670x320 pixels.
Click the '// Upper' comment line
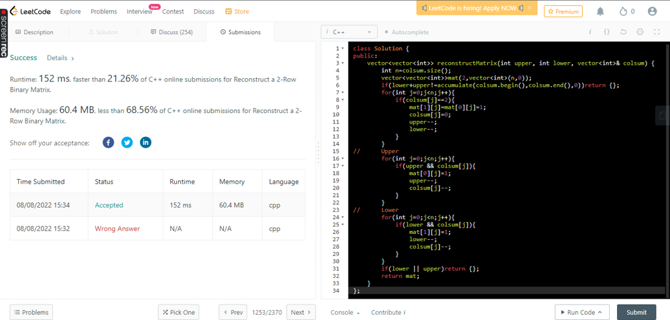pyautogui.click(x=376, y=151)
